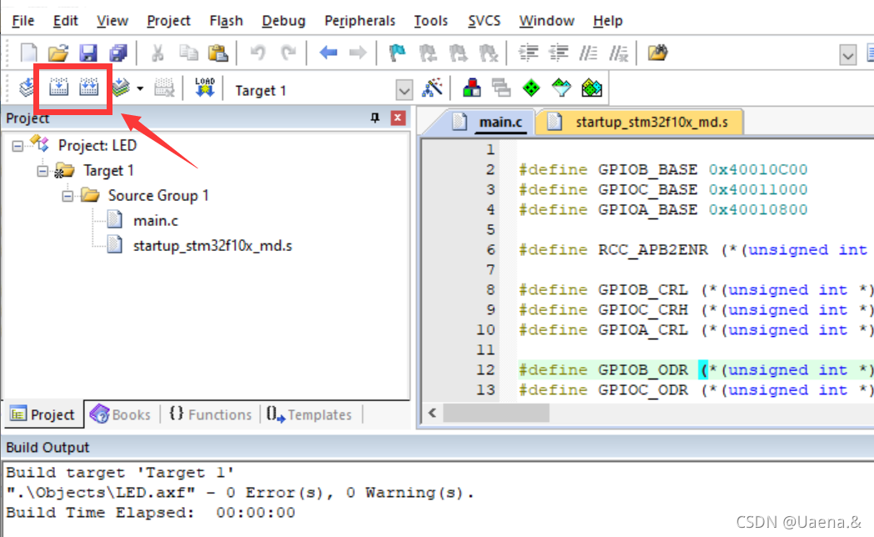Open Find in Files
Viewport: 874px width, 537px height.
(x=657, y=53)
